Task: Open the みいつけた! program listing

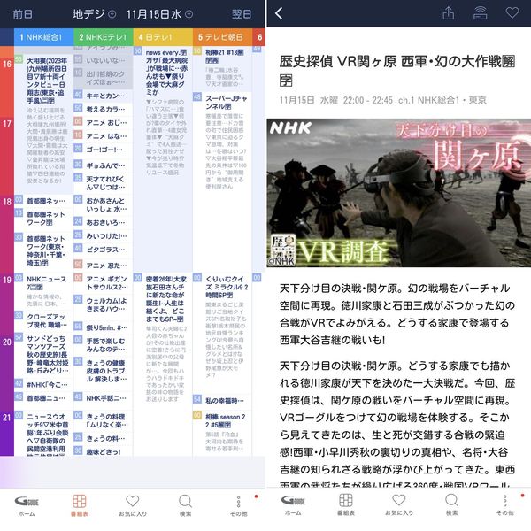Action: coord(104,236)
